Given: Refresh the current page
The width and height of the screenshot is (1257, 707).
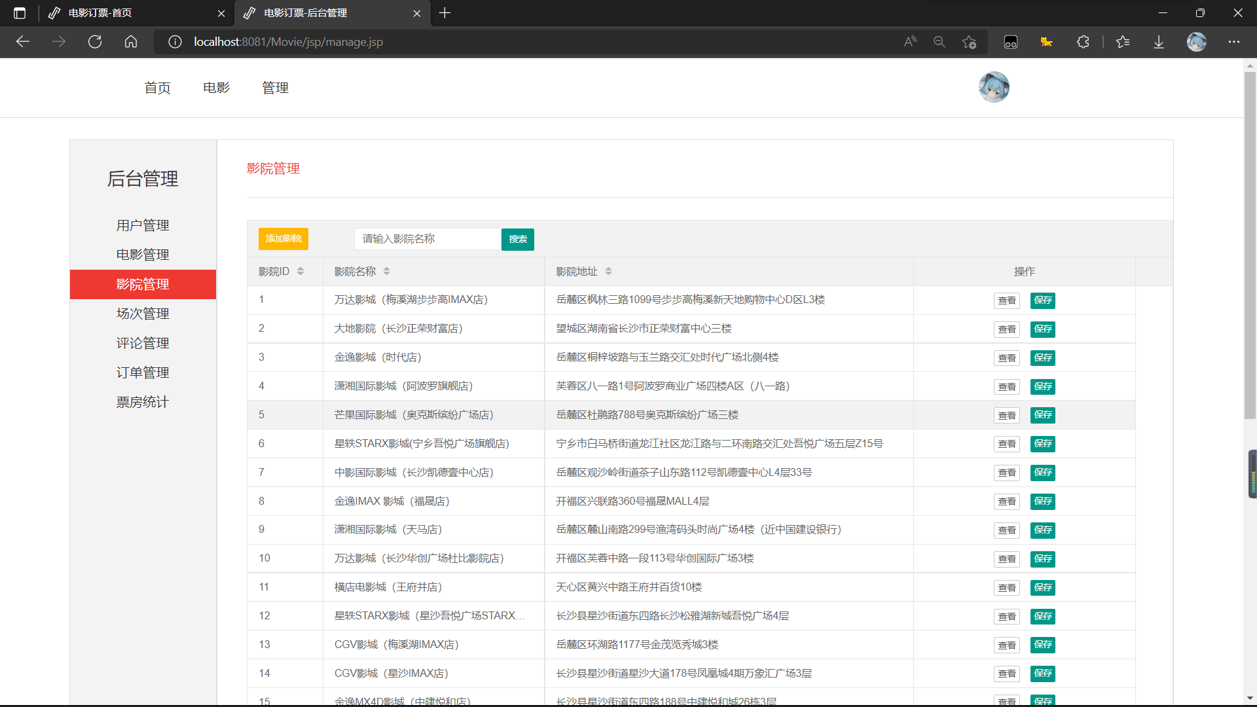Looking at the screenshot, I should [x=95, y=41].
